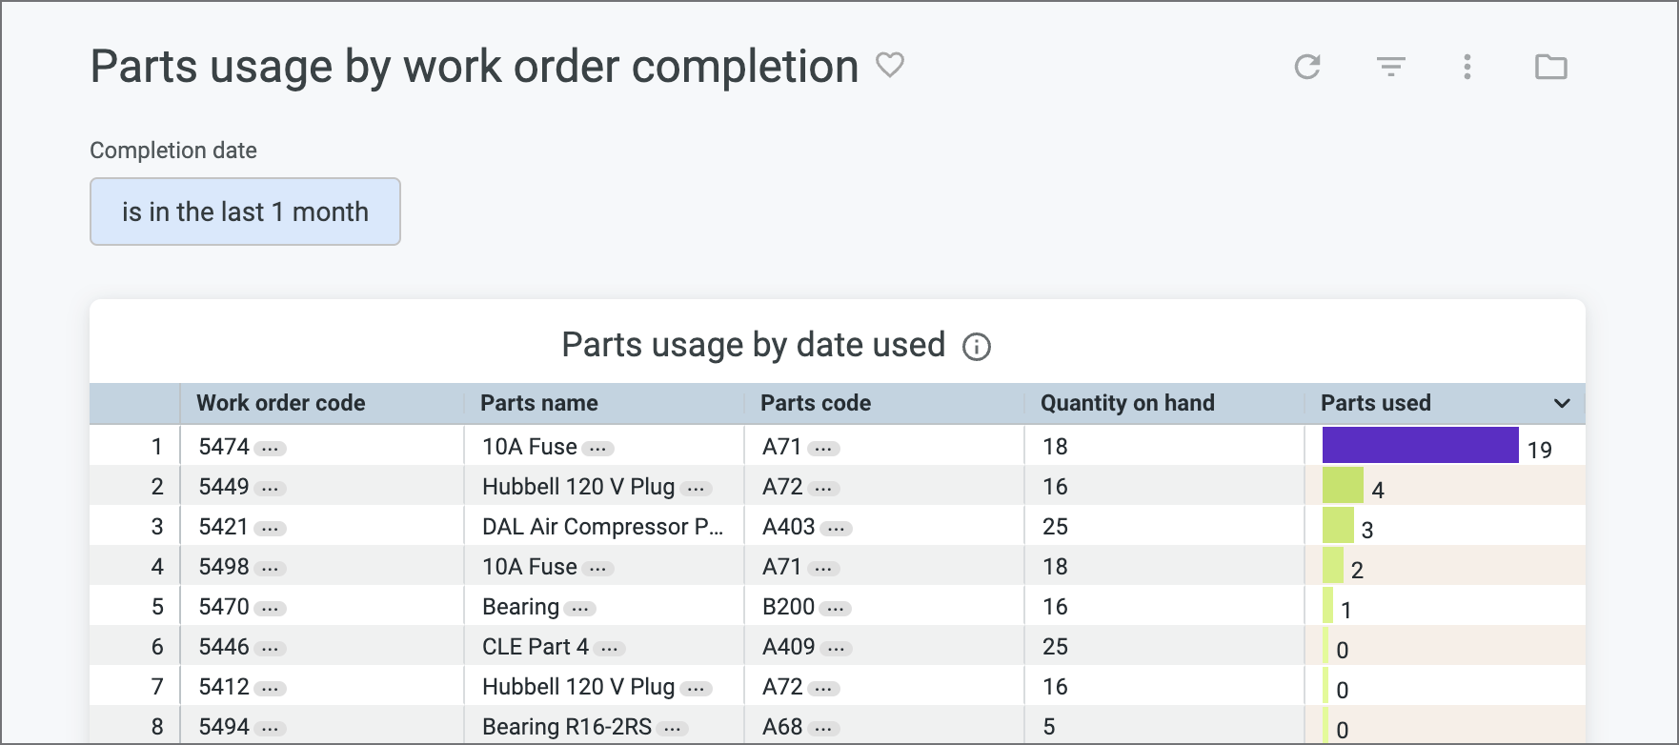
Task: Open ellipsis next to Hubbell 120 V Plug row 2
Action: [x=697, y=488]
